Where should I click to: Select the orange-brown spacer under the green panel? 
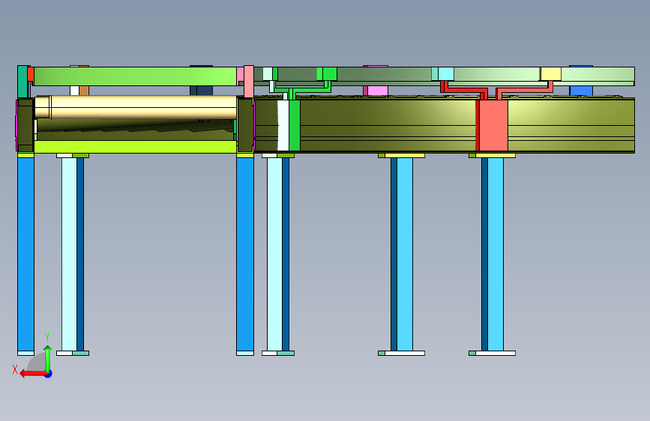pyautogui.click(x=84, y=91)
